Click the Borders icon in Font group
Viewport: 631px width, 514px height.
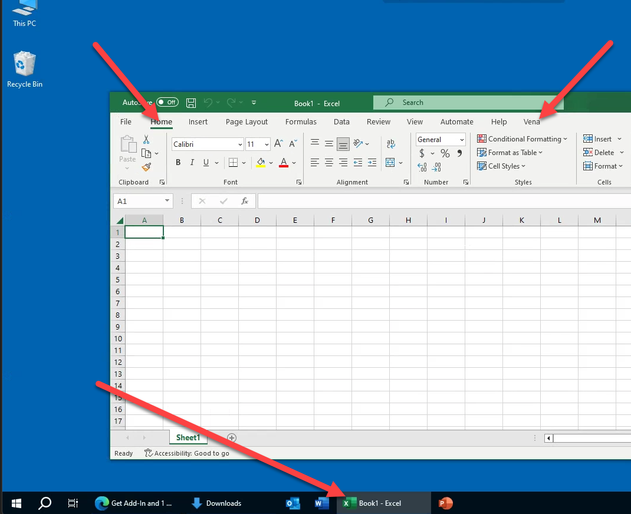(x=233, y=162)
